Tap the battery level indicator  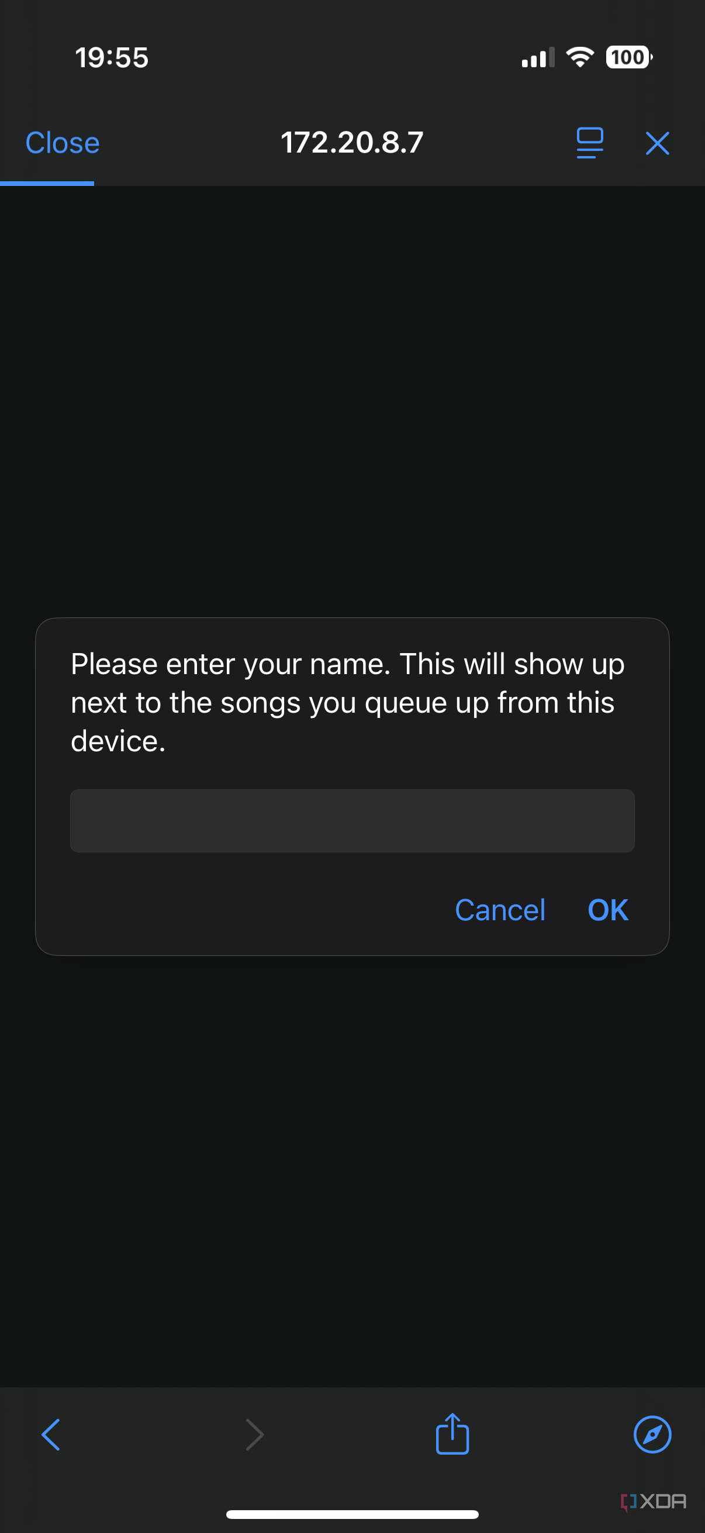click(x=629, y=57)
